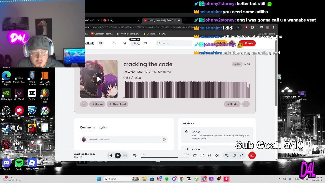Expand the All Bookmarks folder
The height and width of the screenshot is (183, 325).
[267, 34]
